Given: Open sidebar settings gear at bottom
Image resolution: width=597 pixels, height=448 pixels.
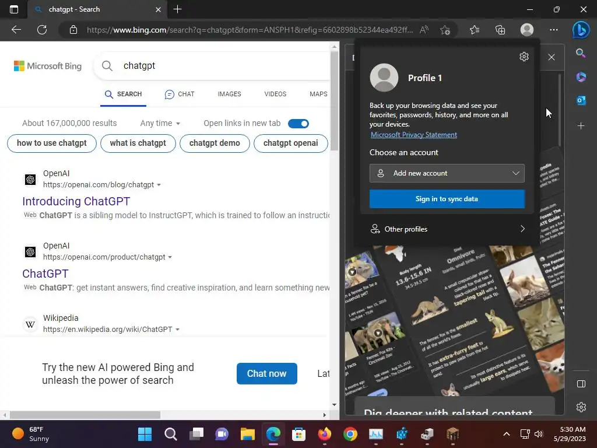Looking at the screenshot, I should tap(581, 407).
